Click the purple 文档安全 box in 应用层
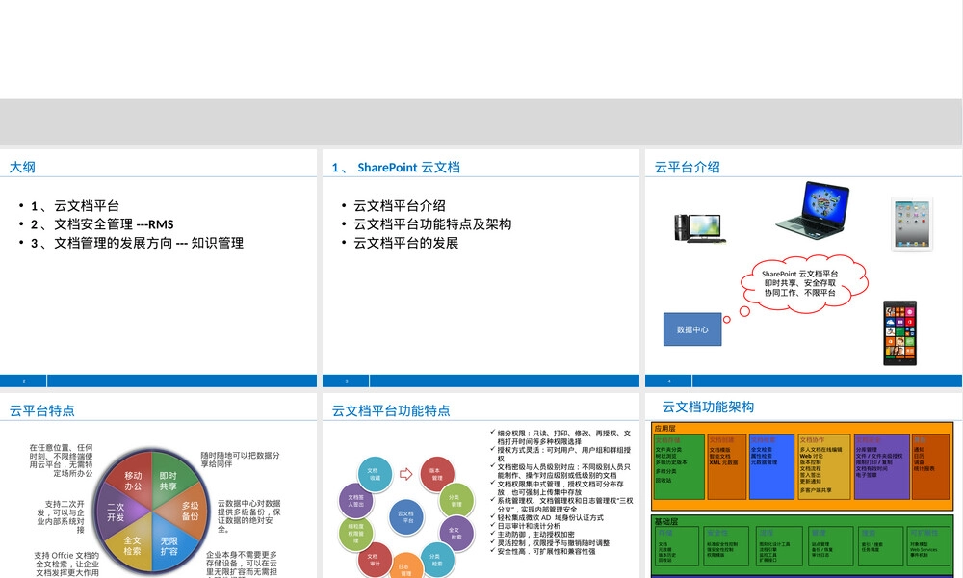The width and height of the screenshot is (963, 578). click(x=882, y=467)
